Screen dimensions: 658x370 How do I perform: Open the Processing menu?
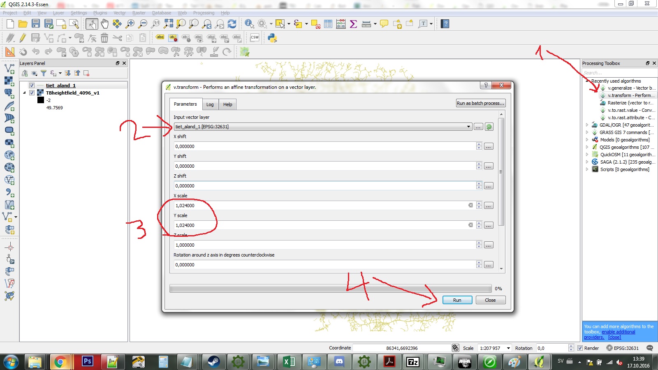pyautogui.click(x=204, y=13)
